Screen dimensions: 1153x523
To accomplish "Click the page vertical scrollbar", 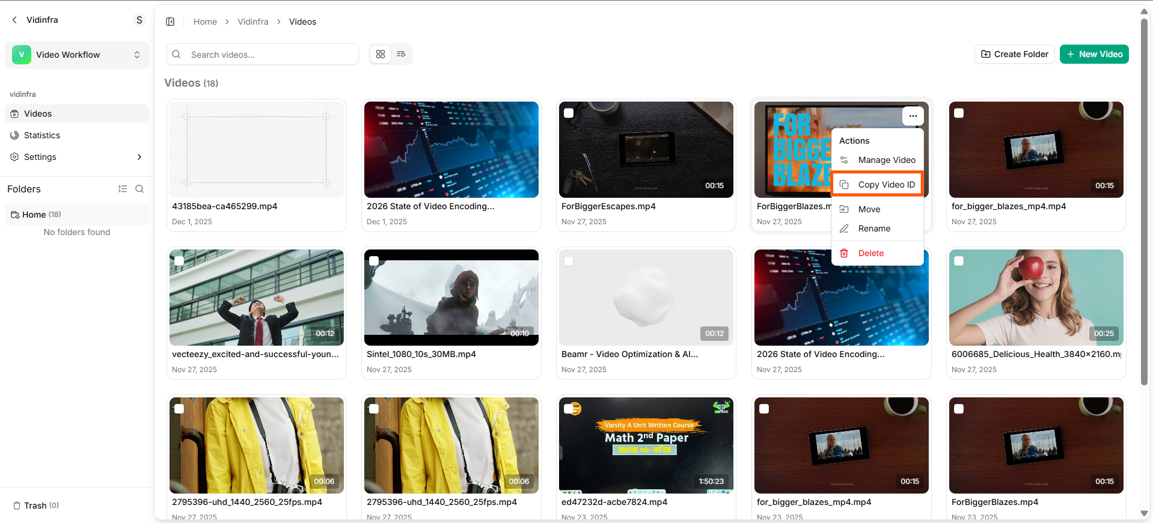I will click(x=1144, y=201).
